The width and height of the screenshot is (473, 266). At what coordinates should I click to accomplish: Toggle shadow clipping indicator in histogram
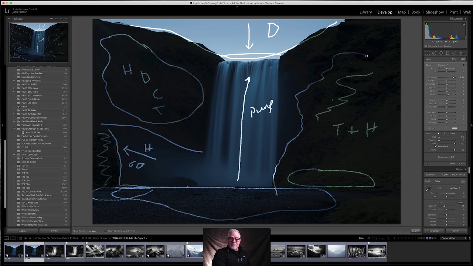tap(426, 24)
